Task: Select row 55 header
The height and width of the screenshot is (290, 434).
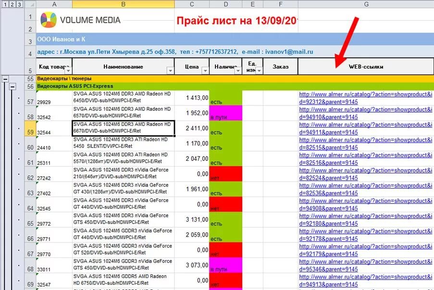Action: (x=30, y=79)
